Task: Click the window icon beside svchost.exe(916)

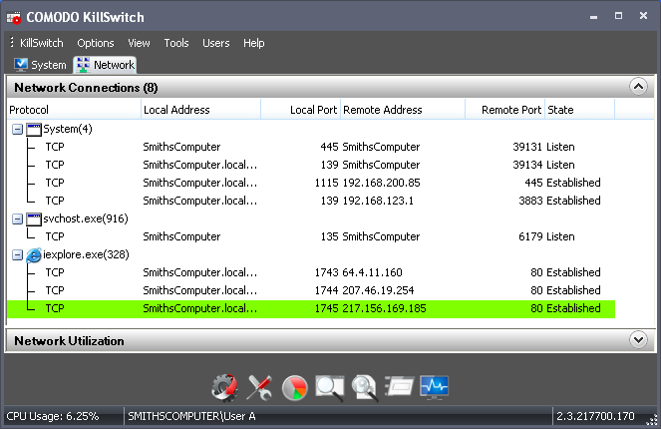Action: tap(34, 218)
